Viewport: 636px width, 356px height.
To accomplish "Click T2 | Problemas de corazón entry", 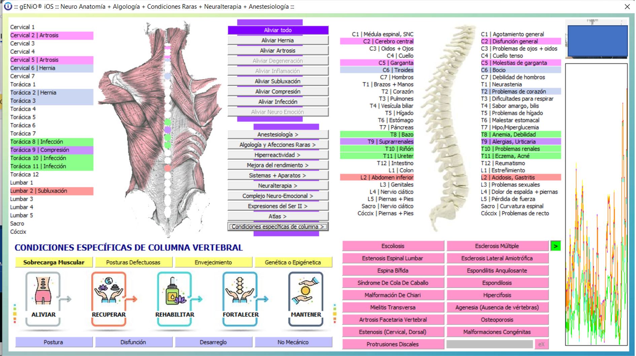I will click(x=521, y=92).
